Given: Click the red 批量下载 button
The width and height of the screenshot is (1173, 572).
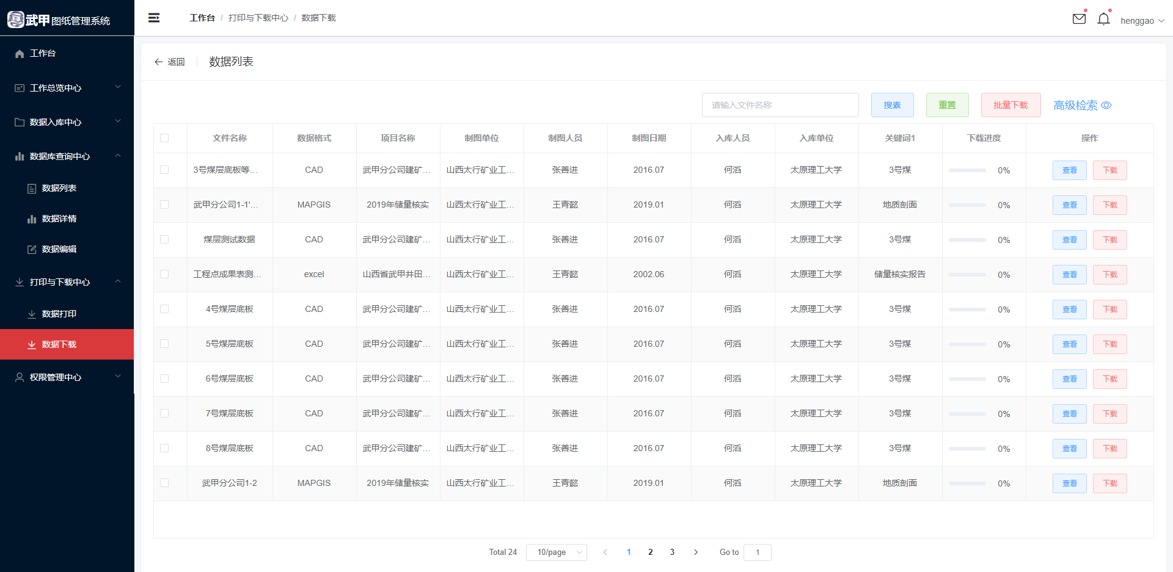Looking at the screenshot, I should [x=1010, y=105].
